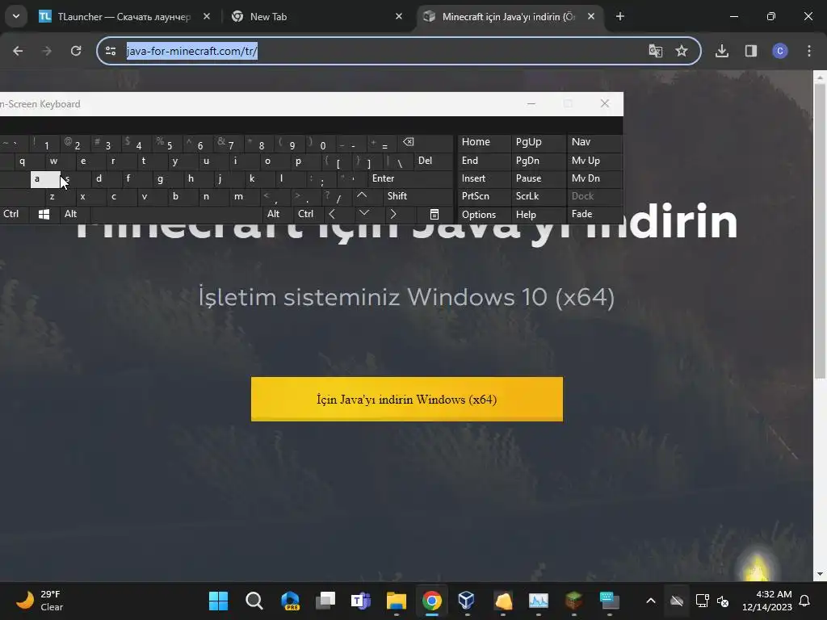This screenshot has width=827, height=620.
Task: Show hidden tray icons chevron
Action: tap(651, 601)
